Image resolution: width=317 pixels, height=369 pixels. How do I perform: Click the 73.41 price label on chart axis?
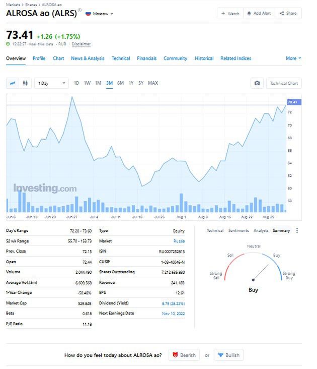[x=294, y=102]
